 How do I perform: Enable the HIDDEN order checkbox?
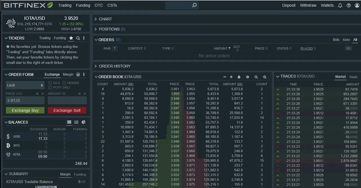tap(64, 83)
